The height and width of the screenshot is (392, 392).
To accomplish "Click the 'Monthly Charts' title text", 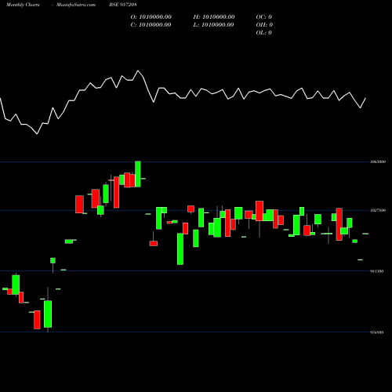I will click(x=23, y=5).
